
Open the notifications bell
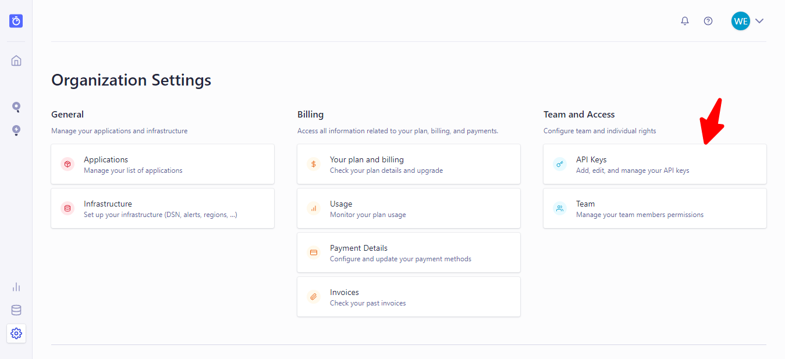(x=685, y=21)
